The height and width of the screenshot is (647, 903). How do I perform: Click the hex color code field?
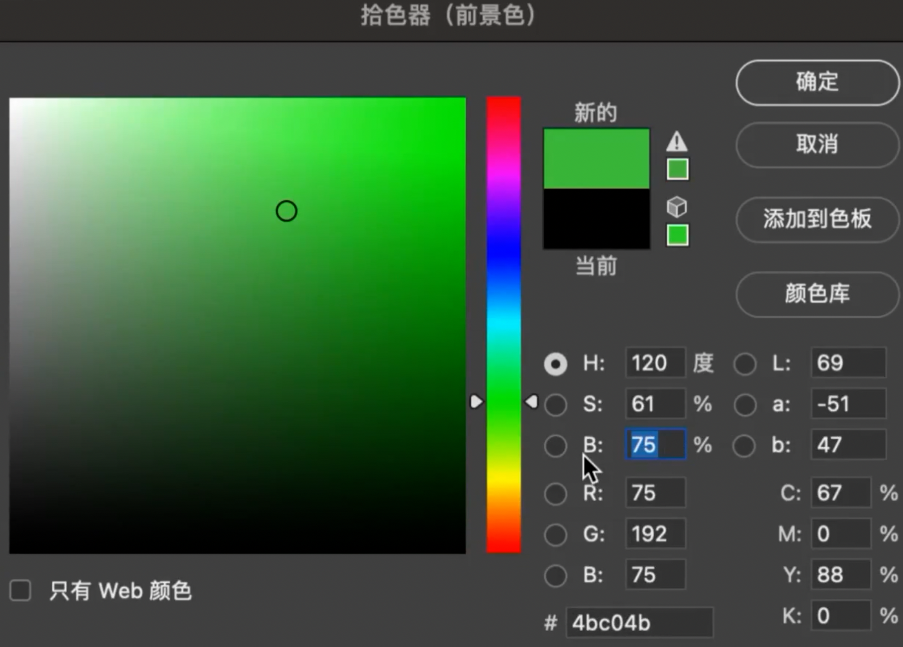click(639, 623)
